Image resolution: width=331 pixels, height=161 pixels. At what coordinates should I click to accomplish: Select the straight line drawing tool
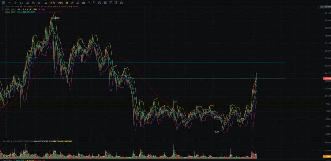tap(10, 3)
